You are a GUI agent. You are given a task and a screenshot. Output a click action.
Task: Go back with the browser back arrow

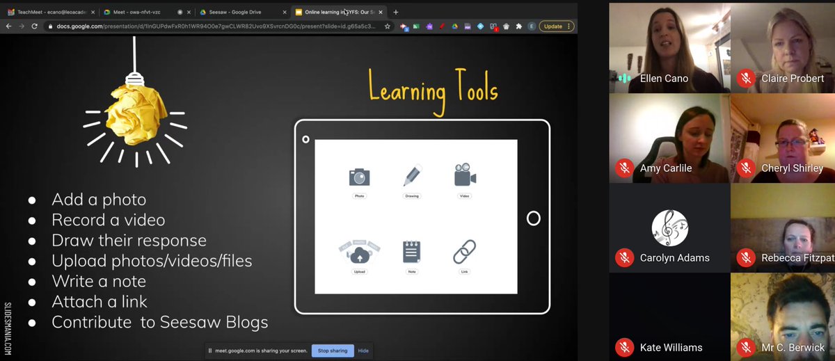pyautogui.click(x=8, y=26)
